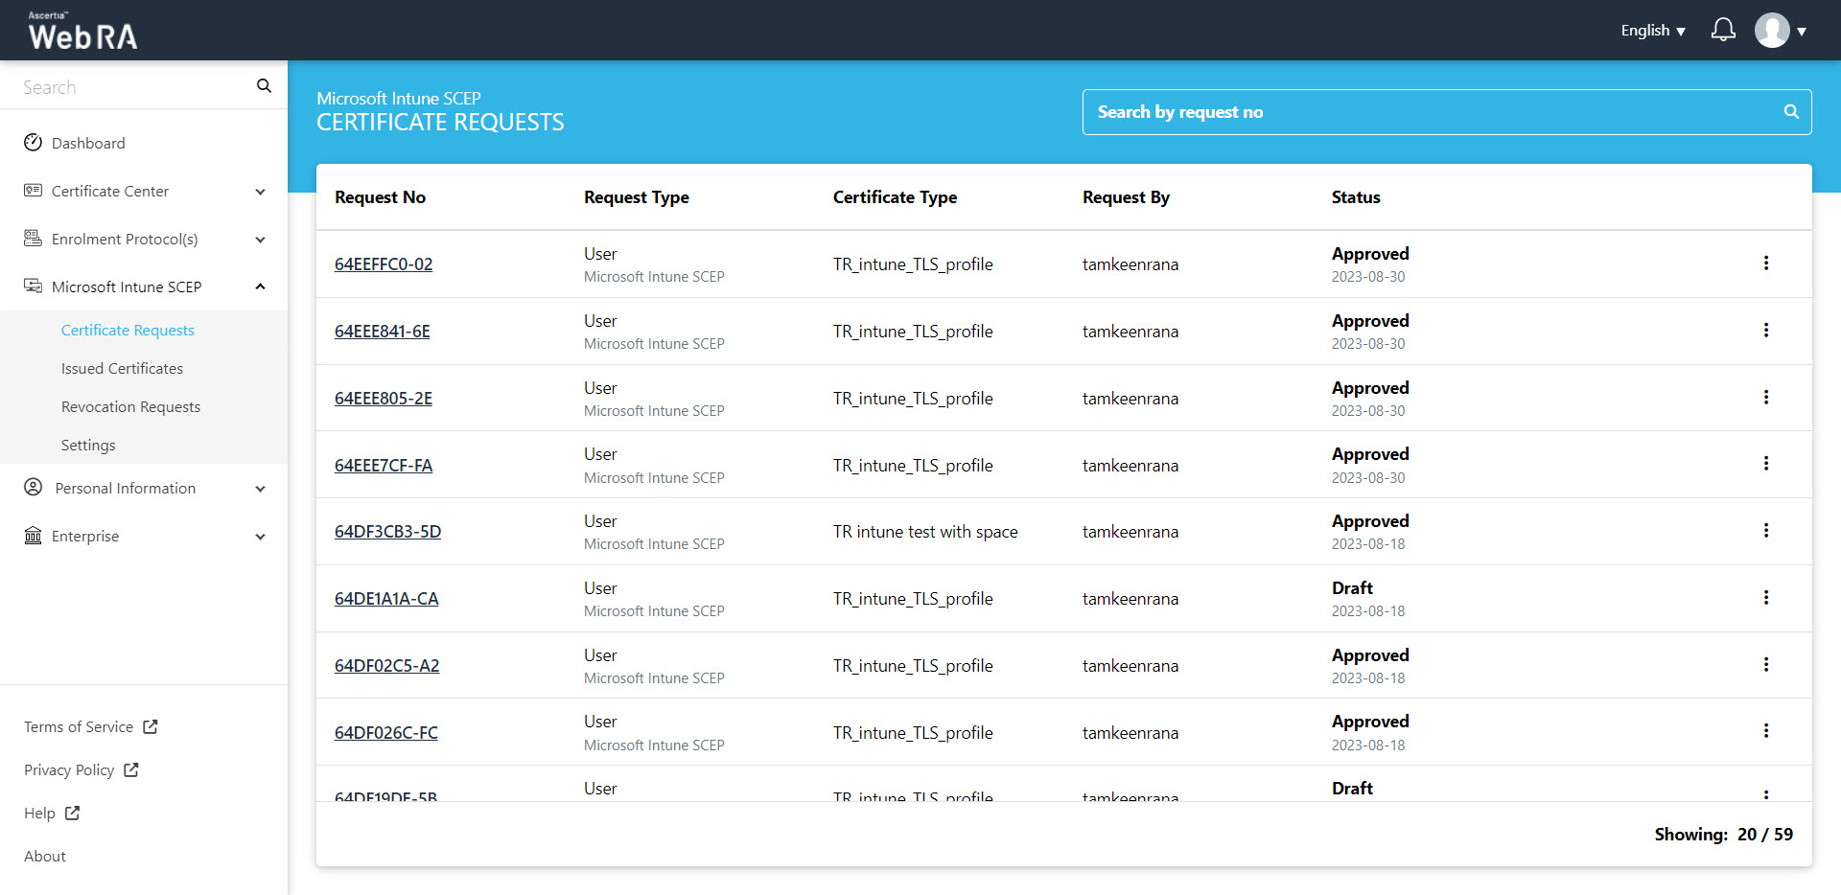Open Settings under Microsoft Intune SCEP
The image size is (1841, 895).
click(88, 446)
